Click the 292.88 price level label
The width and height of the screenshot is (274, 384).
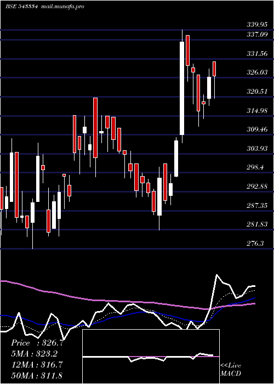coord(257,187)
